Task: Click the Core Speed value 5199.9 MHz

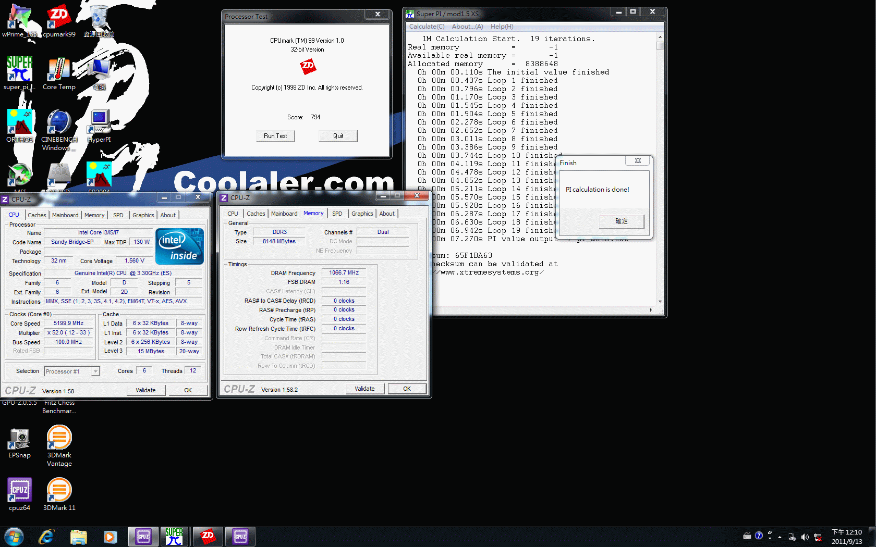Action: [68, 324]
